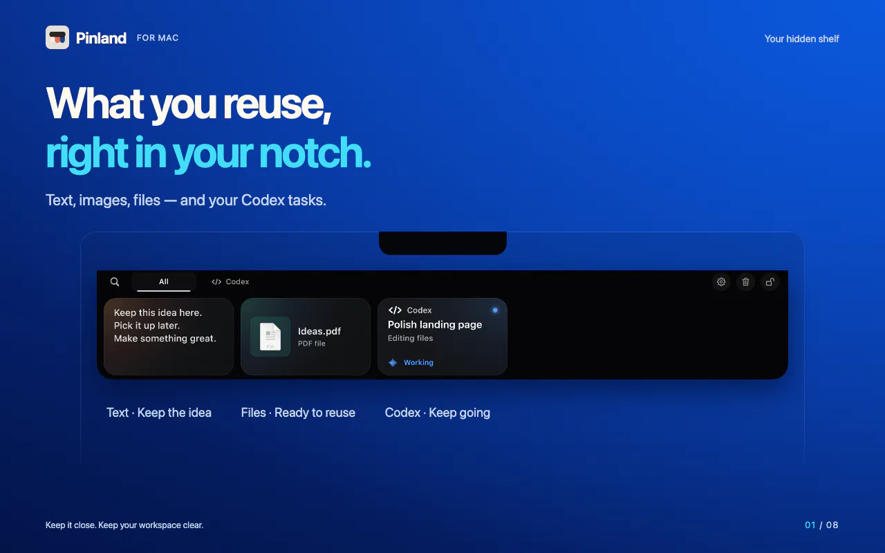Click the 'Editing files' subtitle
885x553 pixels.
(410, 339)
